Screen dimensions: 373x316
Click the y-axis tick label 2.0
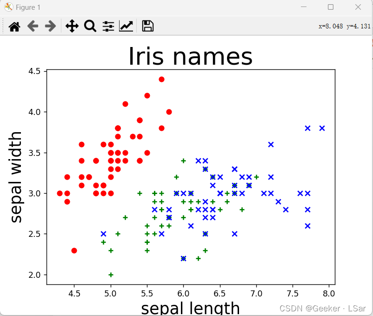pos(34,275)
